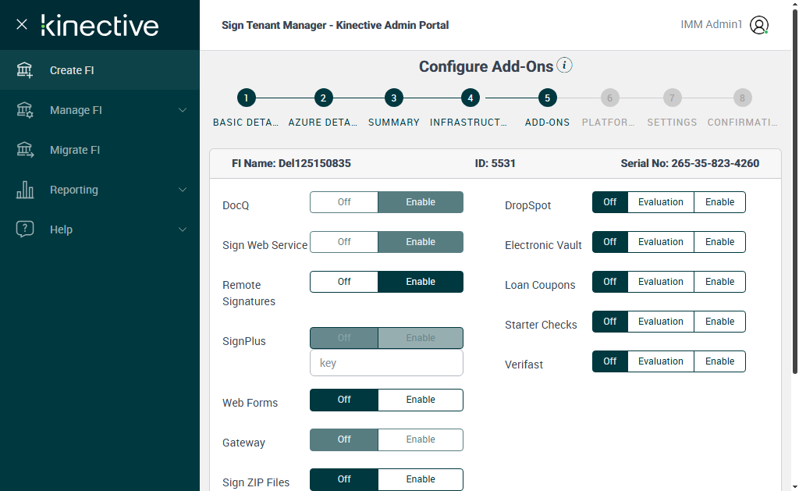Enable Web Forms
The height and width of the screenshot is (491, 799).
pyautogui.click(x=421, y=400)
